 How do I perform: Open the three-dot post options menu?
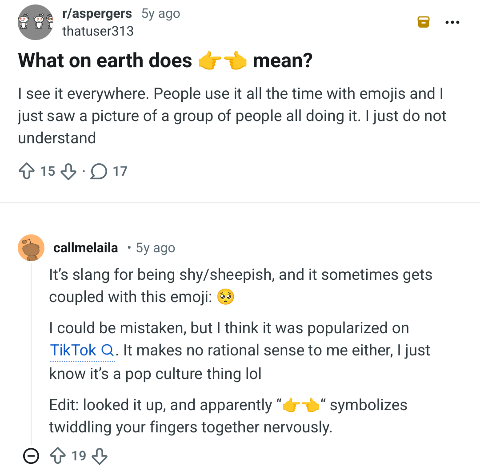coord(452,21)
